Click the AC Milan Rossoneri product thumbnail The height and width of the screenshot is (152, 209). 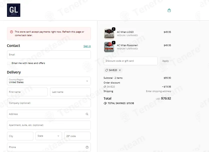coord(109,47)
